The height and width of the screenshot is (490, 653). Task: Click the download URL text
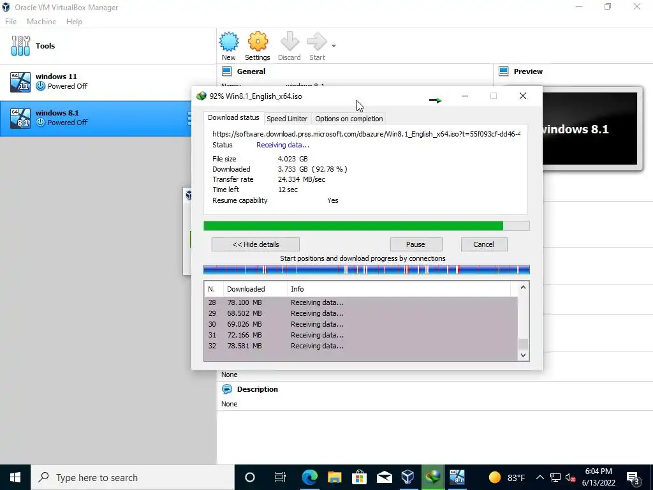point(366,134)
